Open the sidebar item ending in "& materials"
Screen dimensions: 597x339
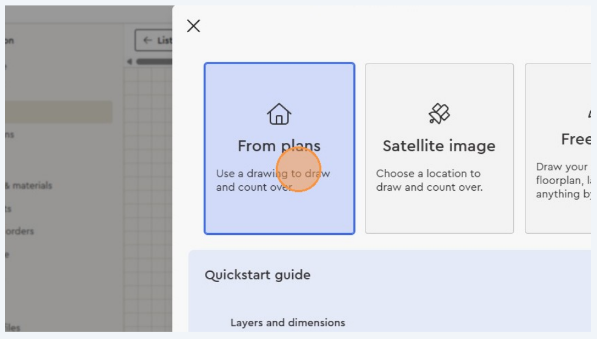(x=28, y=186)
